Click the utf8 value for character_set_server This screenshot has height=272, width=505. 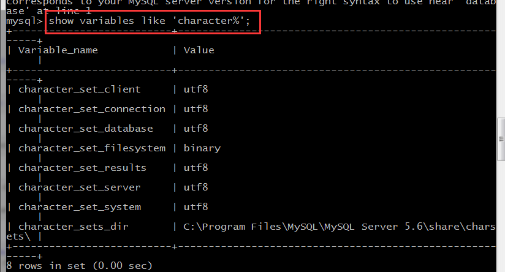(196, 187)
